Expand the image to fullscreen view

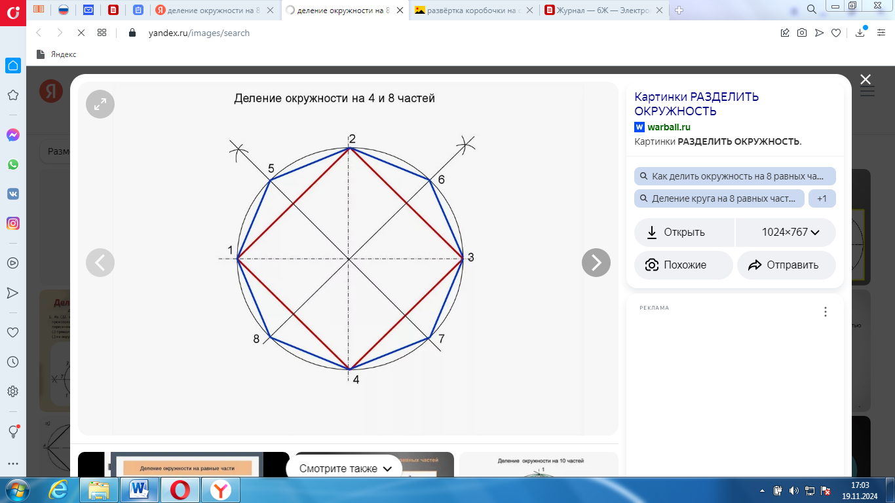click(x=100, y=104)
